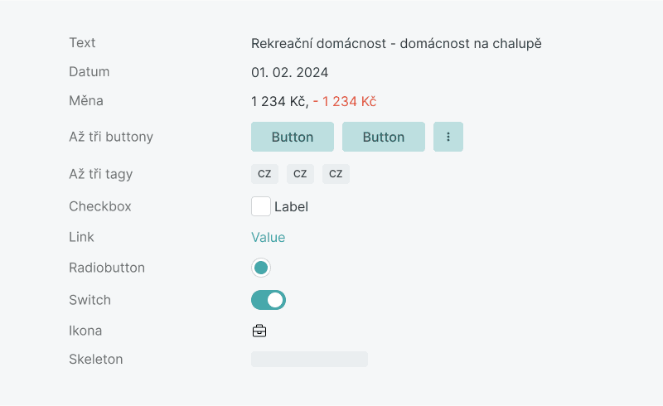Click the grey Skeleton placeholder bar
Screen dimensions: 663x406
click(309, 359)
